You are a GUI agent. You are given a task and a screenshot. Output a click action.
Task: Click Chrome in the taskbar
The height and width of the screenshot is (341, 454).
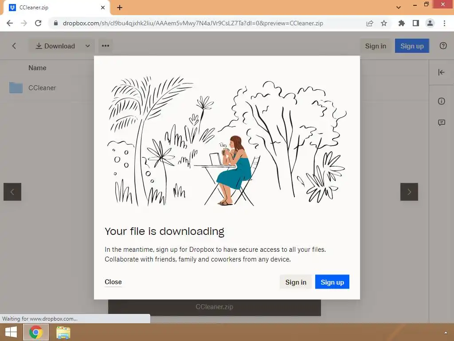pos(35,332)
